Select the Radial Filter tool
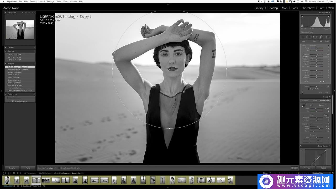This screenshot has height=189, width=336. point(322,37)
